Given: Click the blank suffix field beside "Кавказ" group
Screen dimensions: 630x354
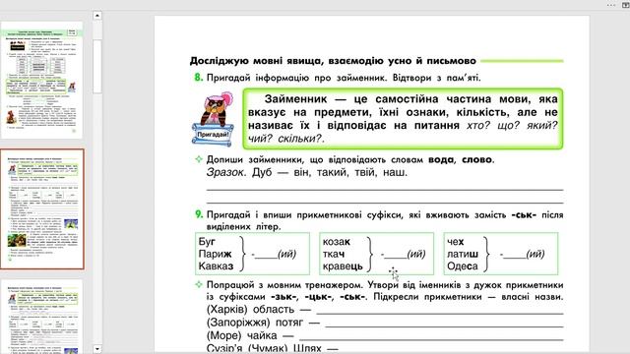Looking at the screenshot, I should [266, 255].
